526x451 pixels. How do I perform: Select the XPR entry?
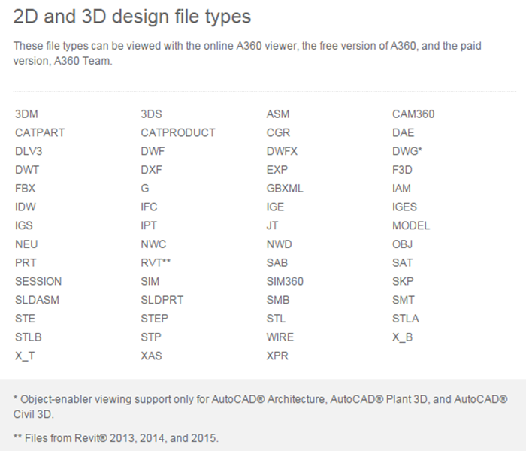pos(277,356)
